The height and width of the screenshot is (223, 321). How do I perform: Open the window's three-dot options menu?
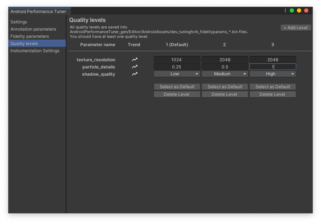coord(285,11)
